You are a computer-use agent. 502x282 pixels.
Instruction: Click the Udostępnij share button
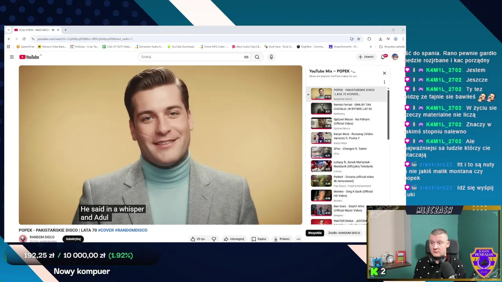234,239
